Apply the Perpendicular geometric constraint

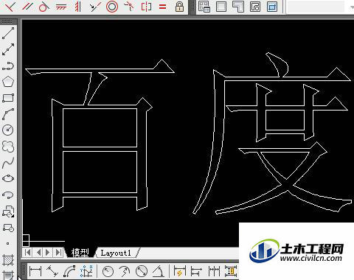(10, 7)
